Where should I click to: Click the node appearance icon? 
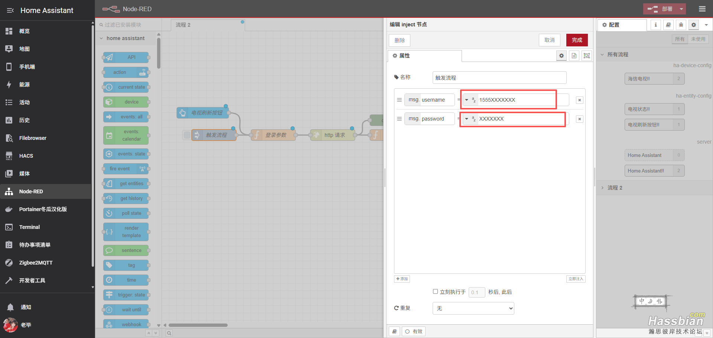[587, 56]
